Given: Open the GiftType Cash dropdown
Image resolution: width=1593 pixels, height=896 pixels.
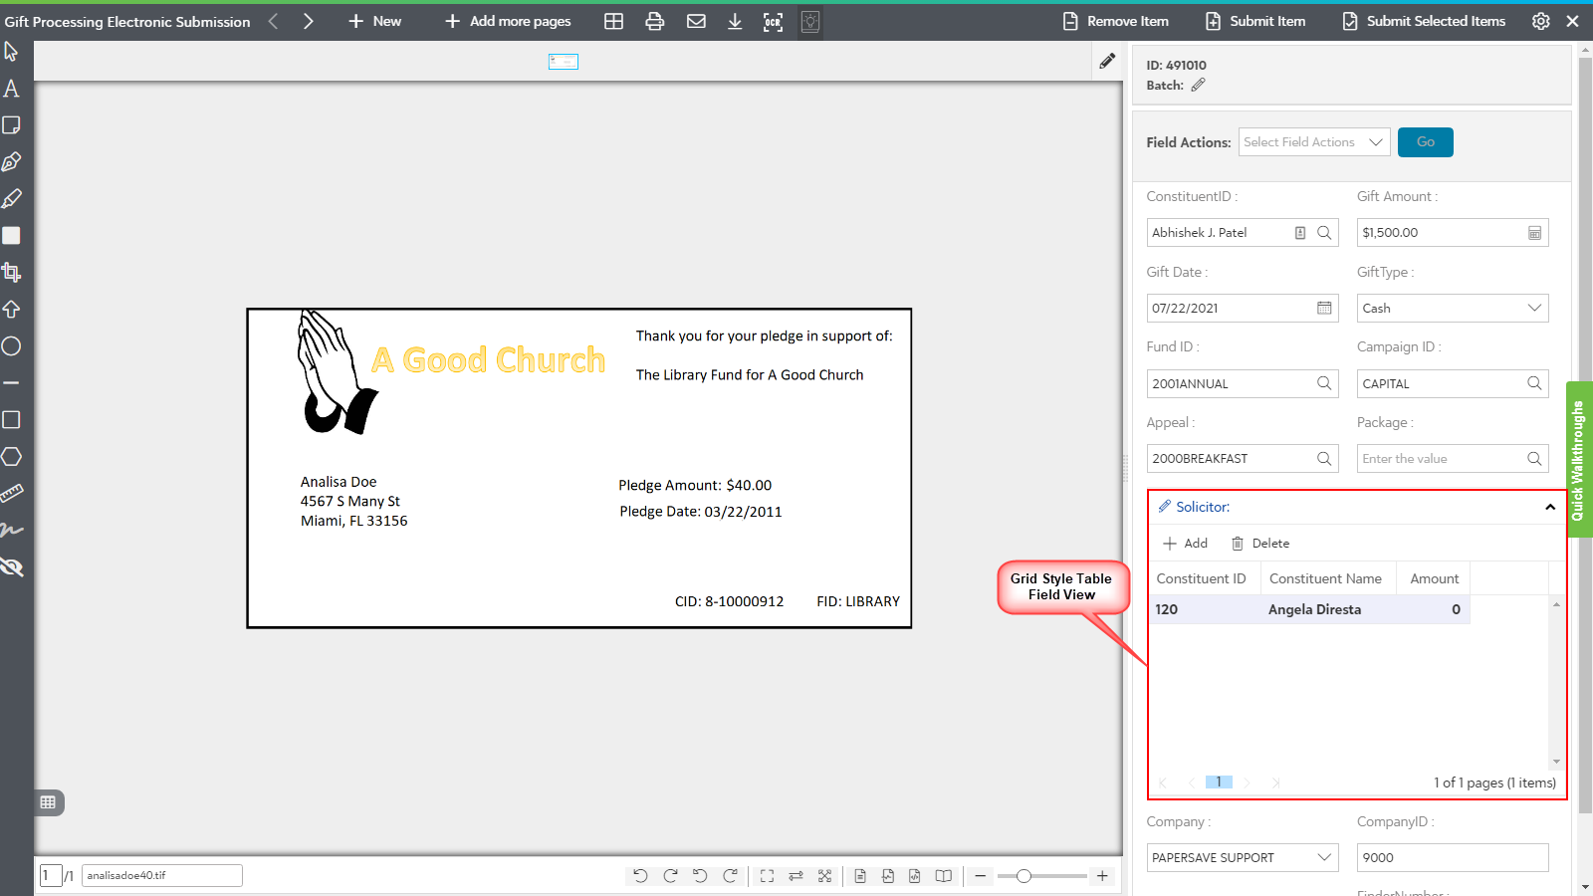Looking at the screenshot, I should click(x=1452, y=309).
